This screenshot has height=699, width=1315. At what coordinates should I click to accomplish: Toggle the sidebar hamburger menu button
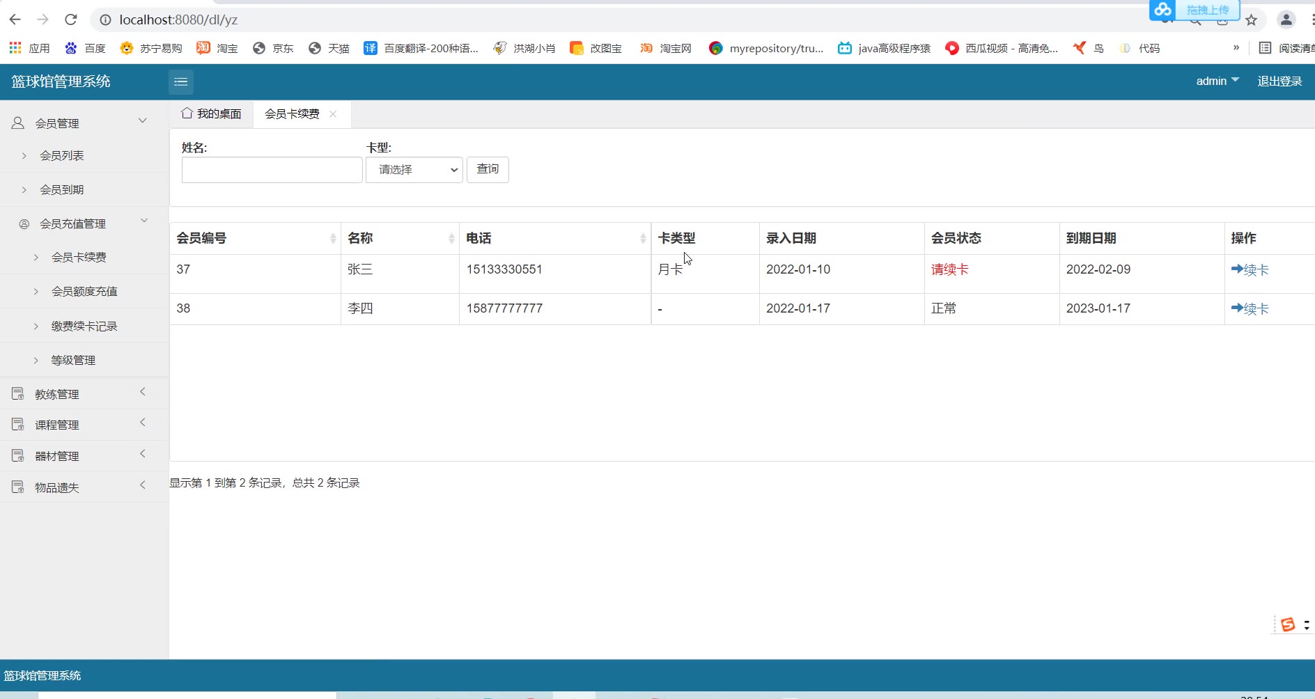(x=180, y=82)
